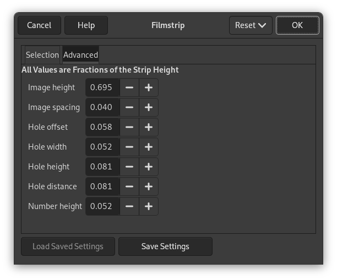
Task: Increase Hole width with plus
Action: (149, 147)
